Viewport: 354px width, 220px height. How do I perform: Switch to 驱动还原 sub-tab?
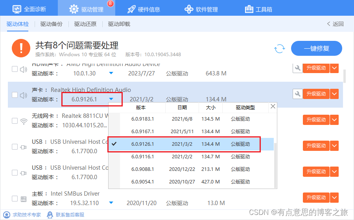[85, 24]
